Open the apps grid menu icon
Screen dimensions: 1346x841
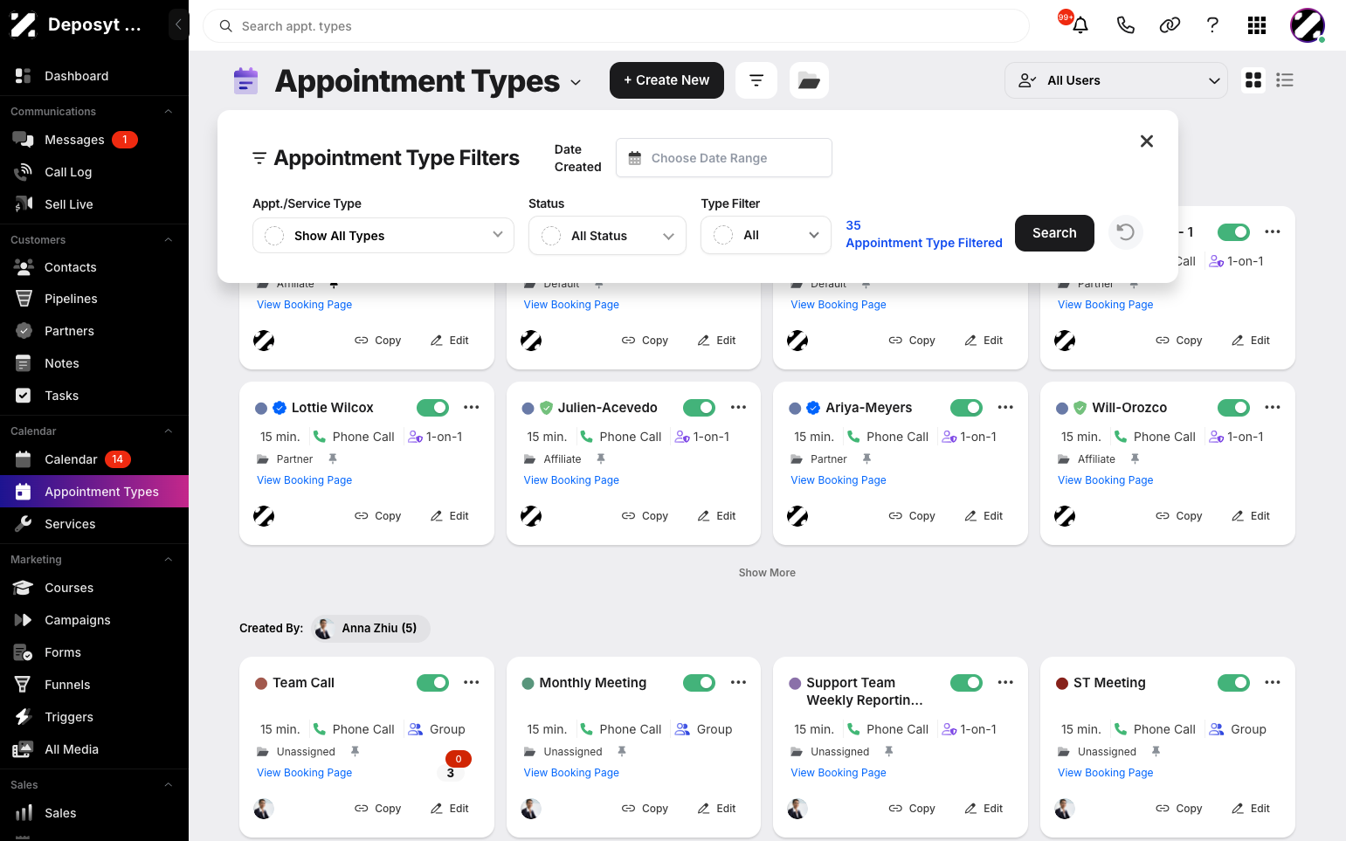coord(1257,25)
